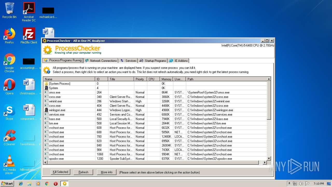
Task: Open Chrome from the taskbar
Action: pyautogui.click(x=47, y=184)
